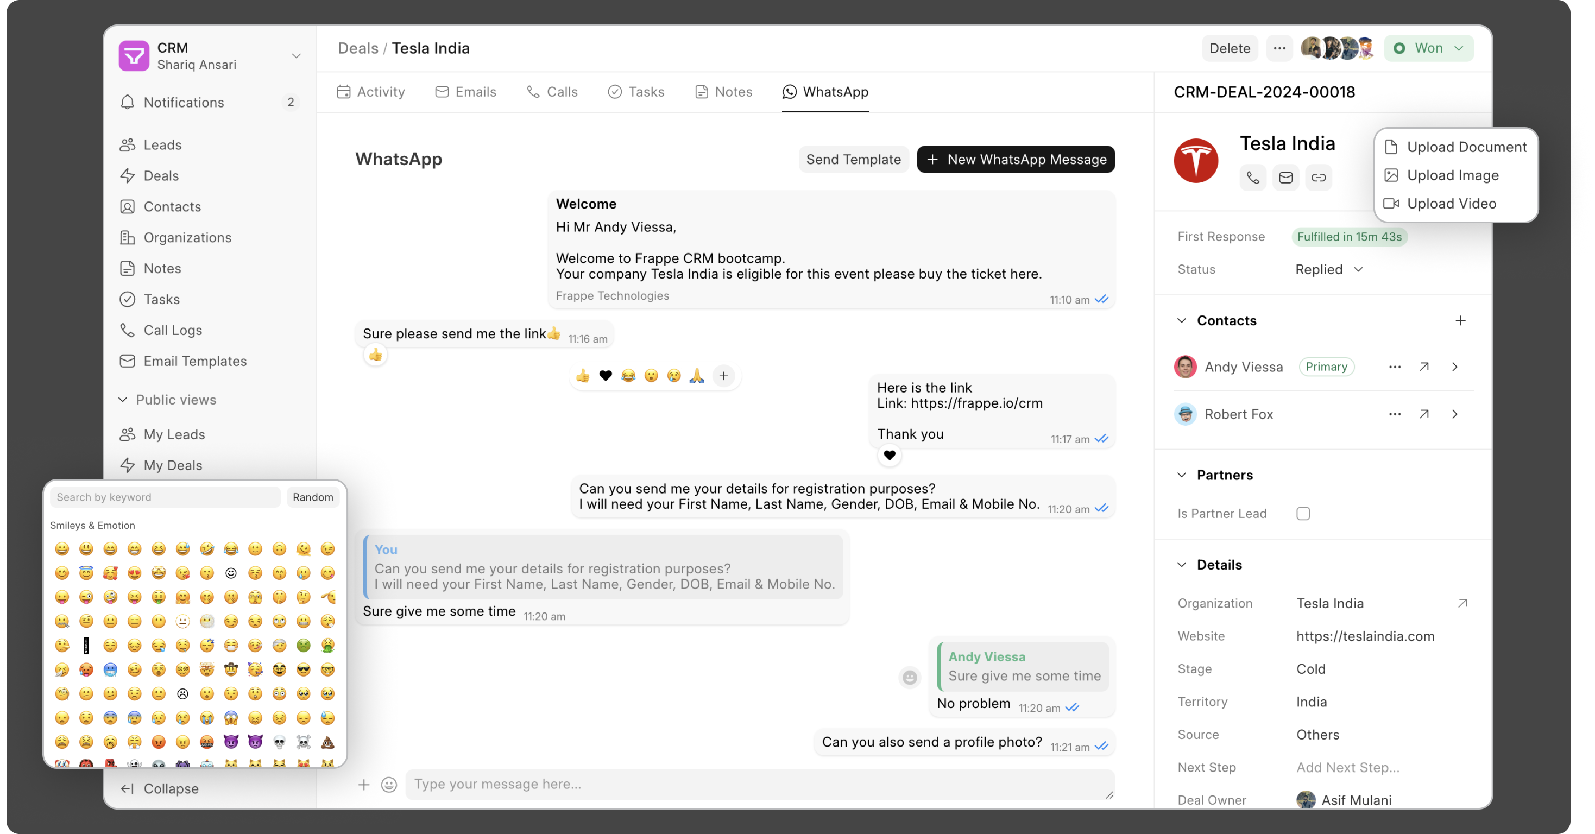Viewport: 1595px width, 834px height.
Task: Choose Upload Document from the menu
Action: pos(1455,147)
